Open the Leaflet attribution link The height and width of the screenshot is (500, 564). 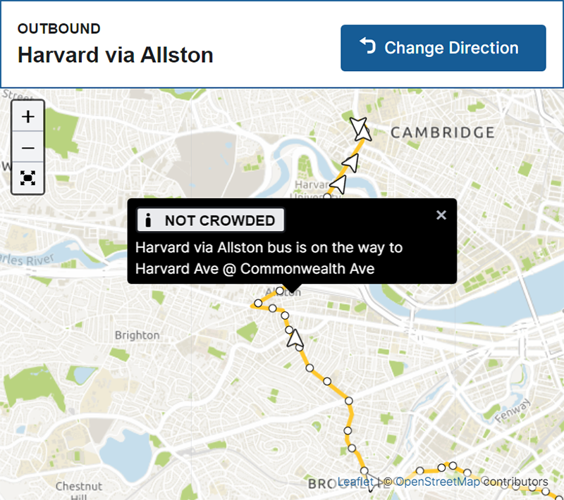pos(355,482)
